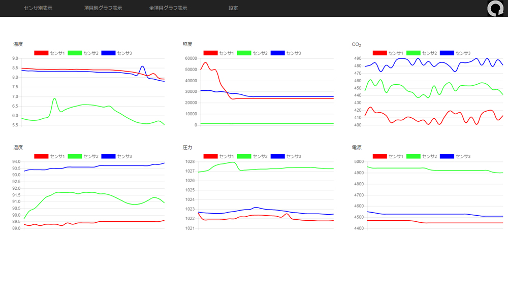Toggle センサ3 label in the 照度 chart legend
The width and height of the screenshot is (508, 304).
click(x=294, y=53)
